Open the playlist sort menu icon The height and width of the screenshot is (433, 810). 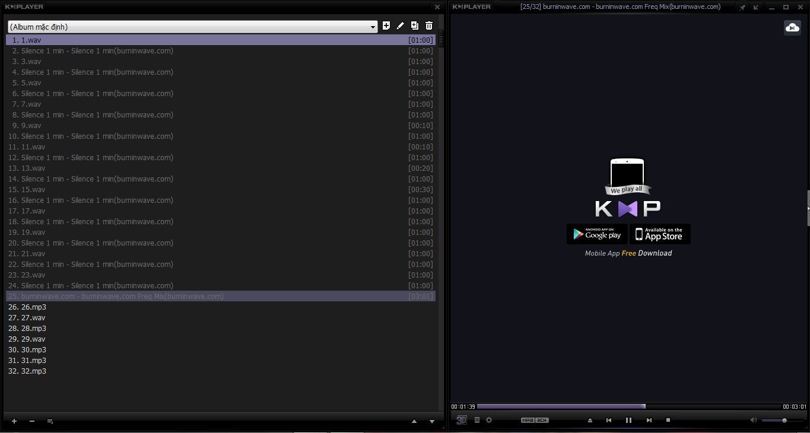[x=50, y=421]
